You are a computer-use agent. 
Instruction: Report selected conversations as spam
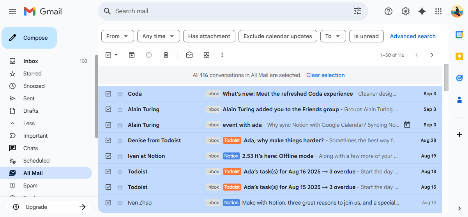pos(149,55)
